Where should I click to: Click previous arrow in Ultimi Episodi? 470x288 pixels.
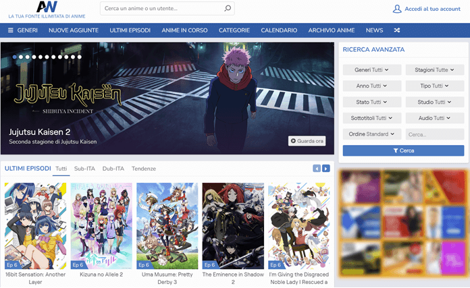317,169
